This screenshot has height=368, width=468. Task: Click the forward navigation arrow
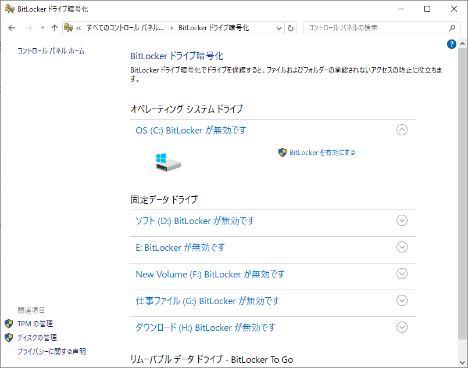click(x=29, y=28)
